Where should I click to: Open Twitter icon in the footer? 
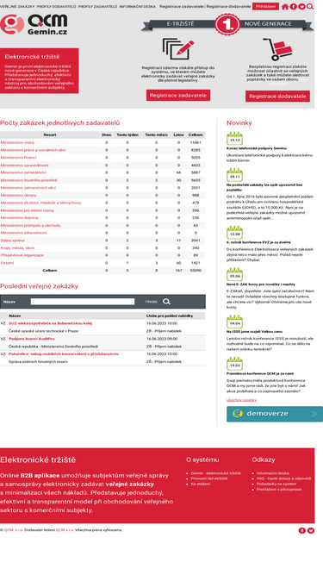(311, 530)
